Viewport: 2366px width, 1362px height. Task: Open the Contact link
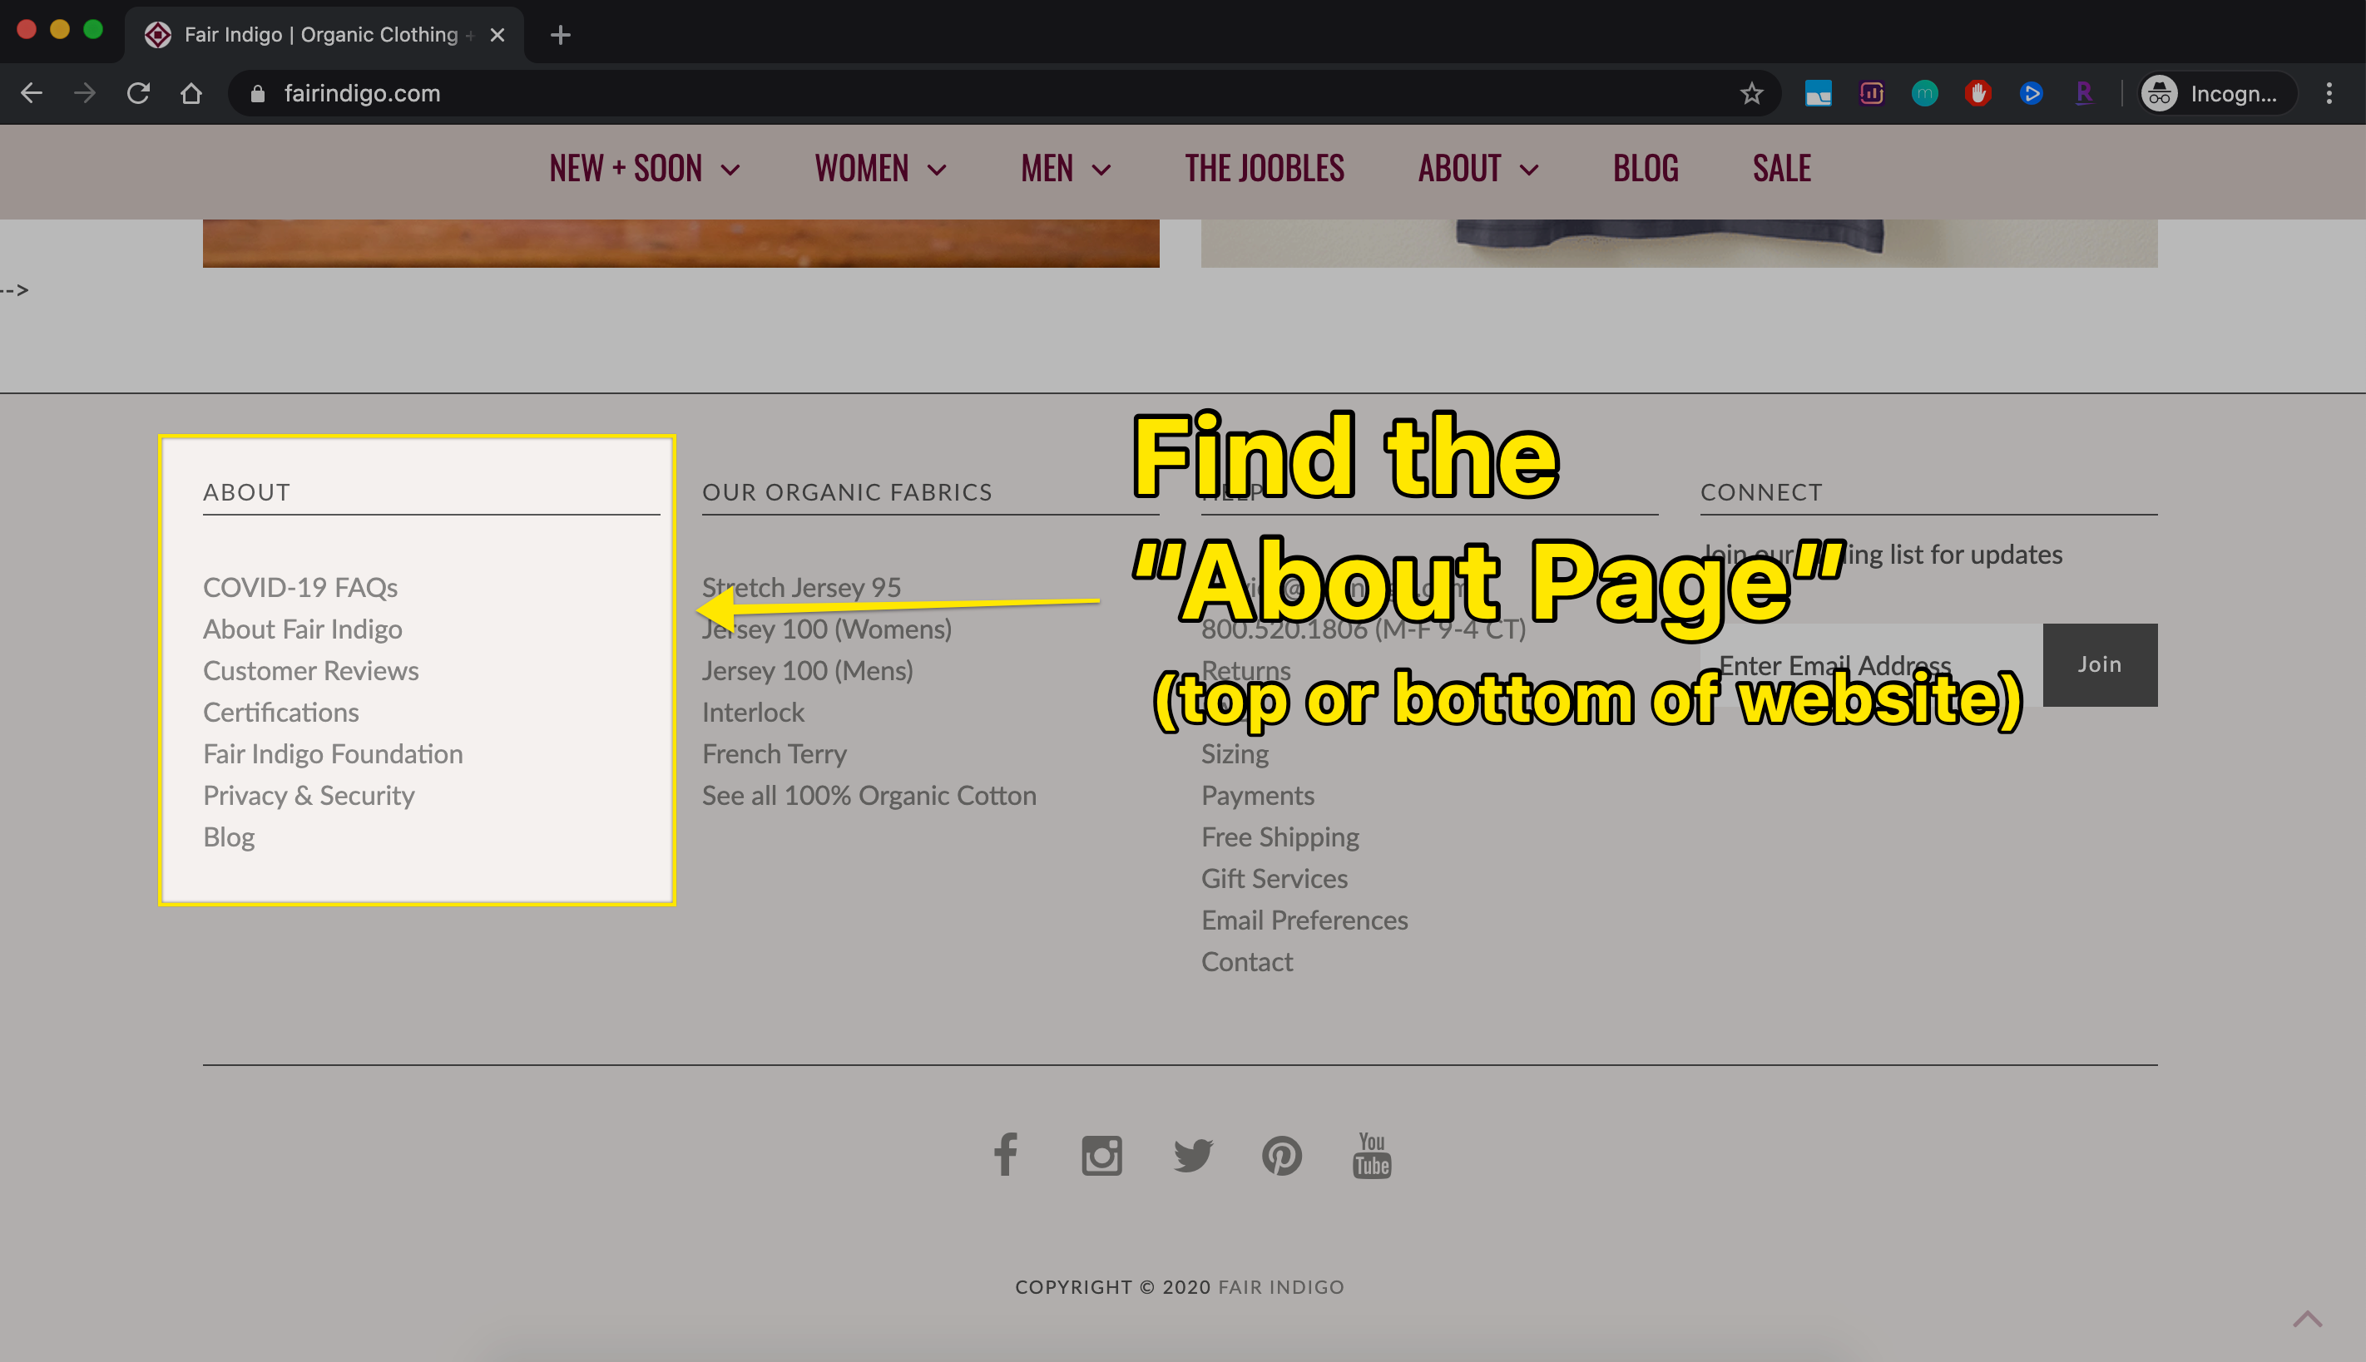coord(1246,961)
